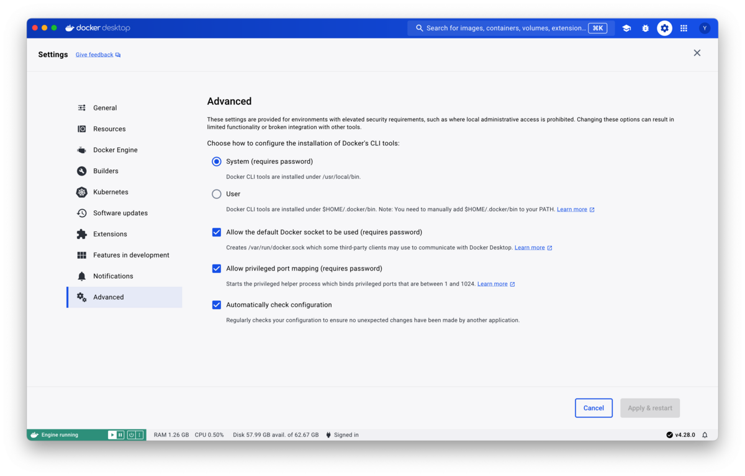Click the Signed in plug icon

[328, 435]
